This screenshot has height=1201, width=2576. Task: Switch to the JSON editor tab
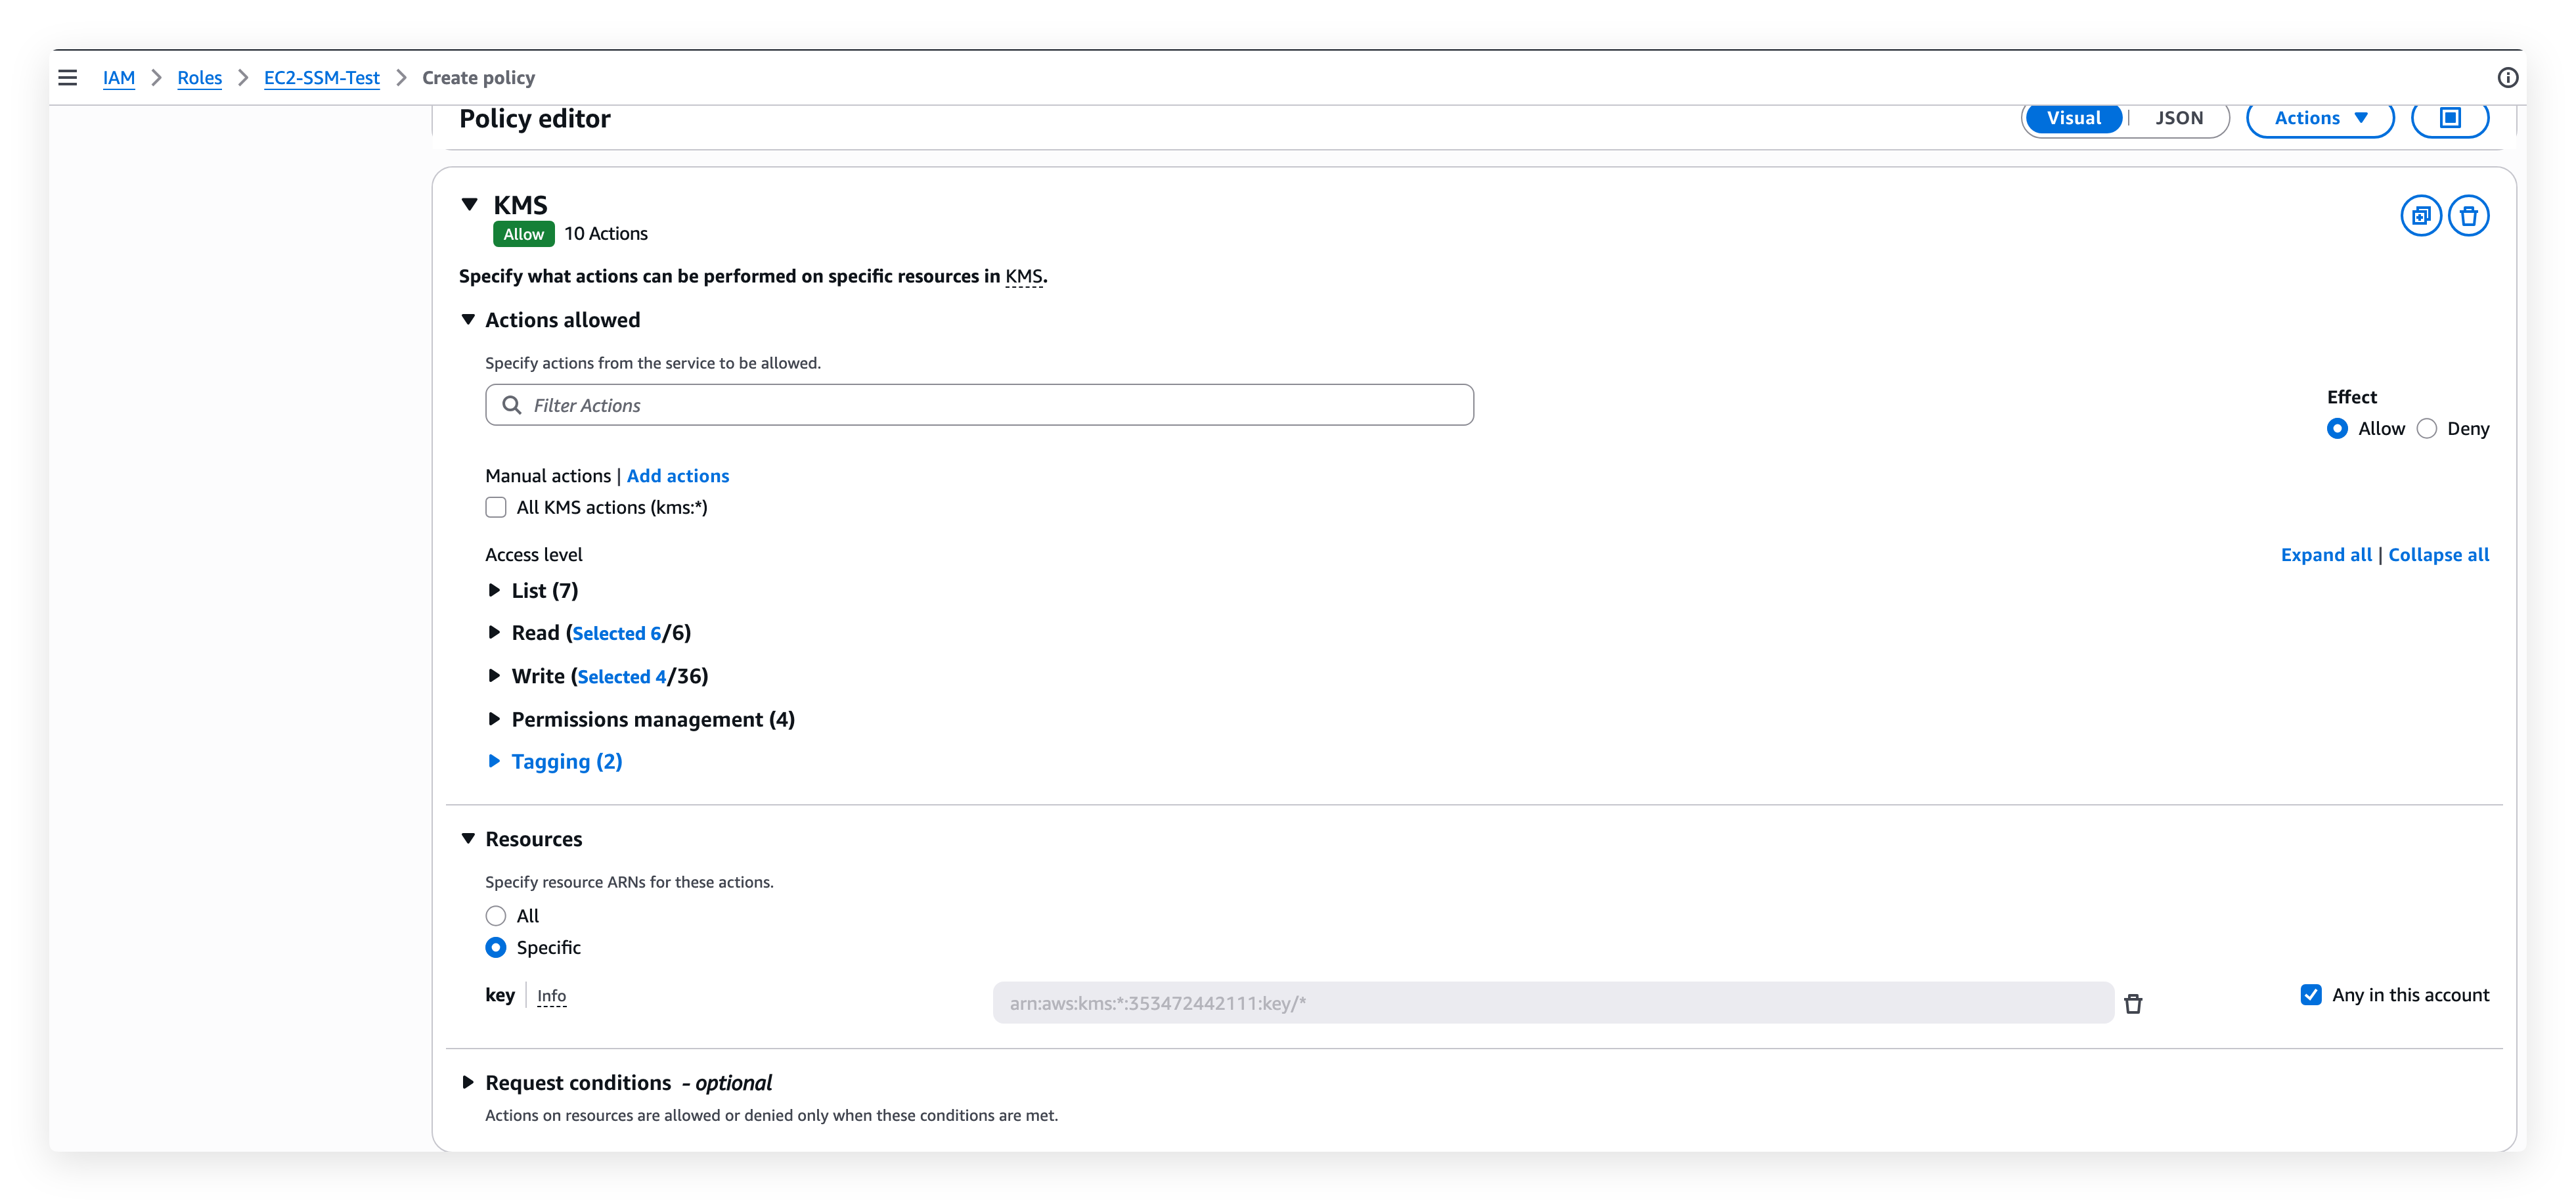tap(2180, 117)
